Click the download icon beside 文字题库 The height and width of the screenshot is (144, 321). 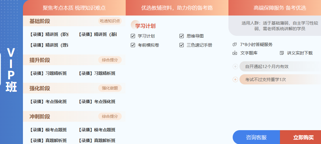coord(235,53)
